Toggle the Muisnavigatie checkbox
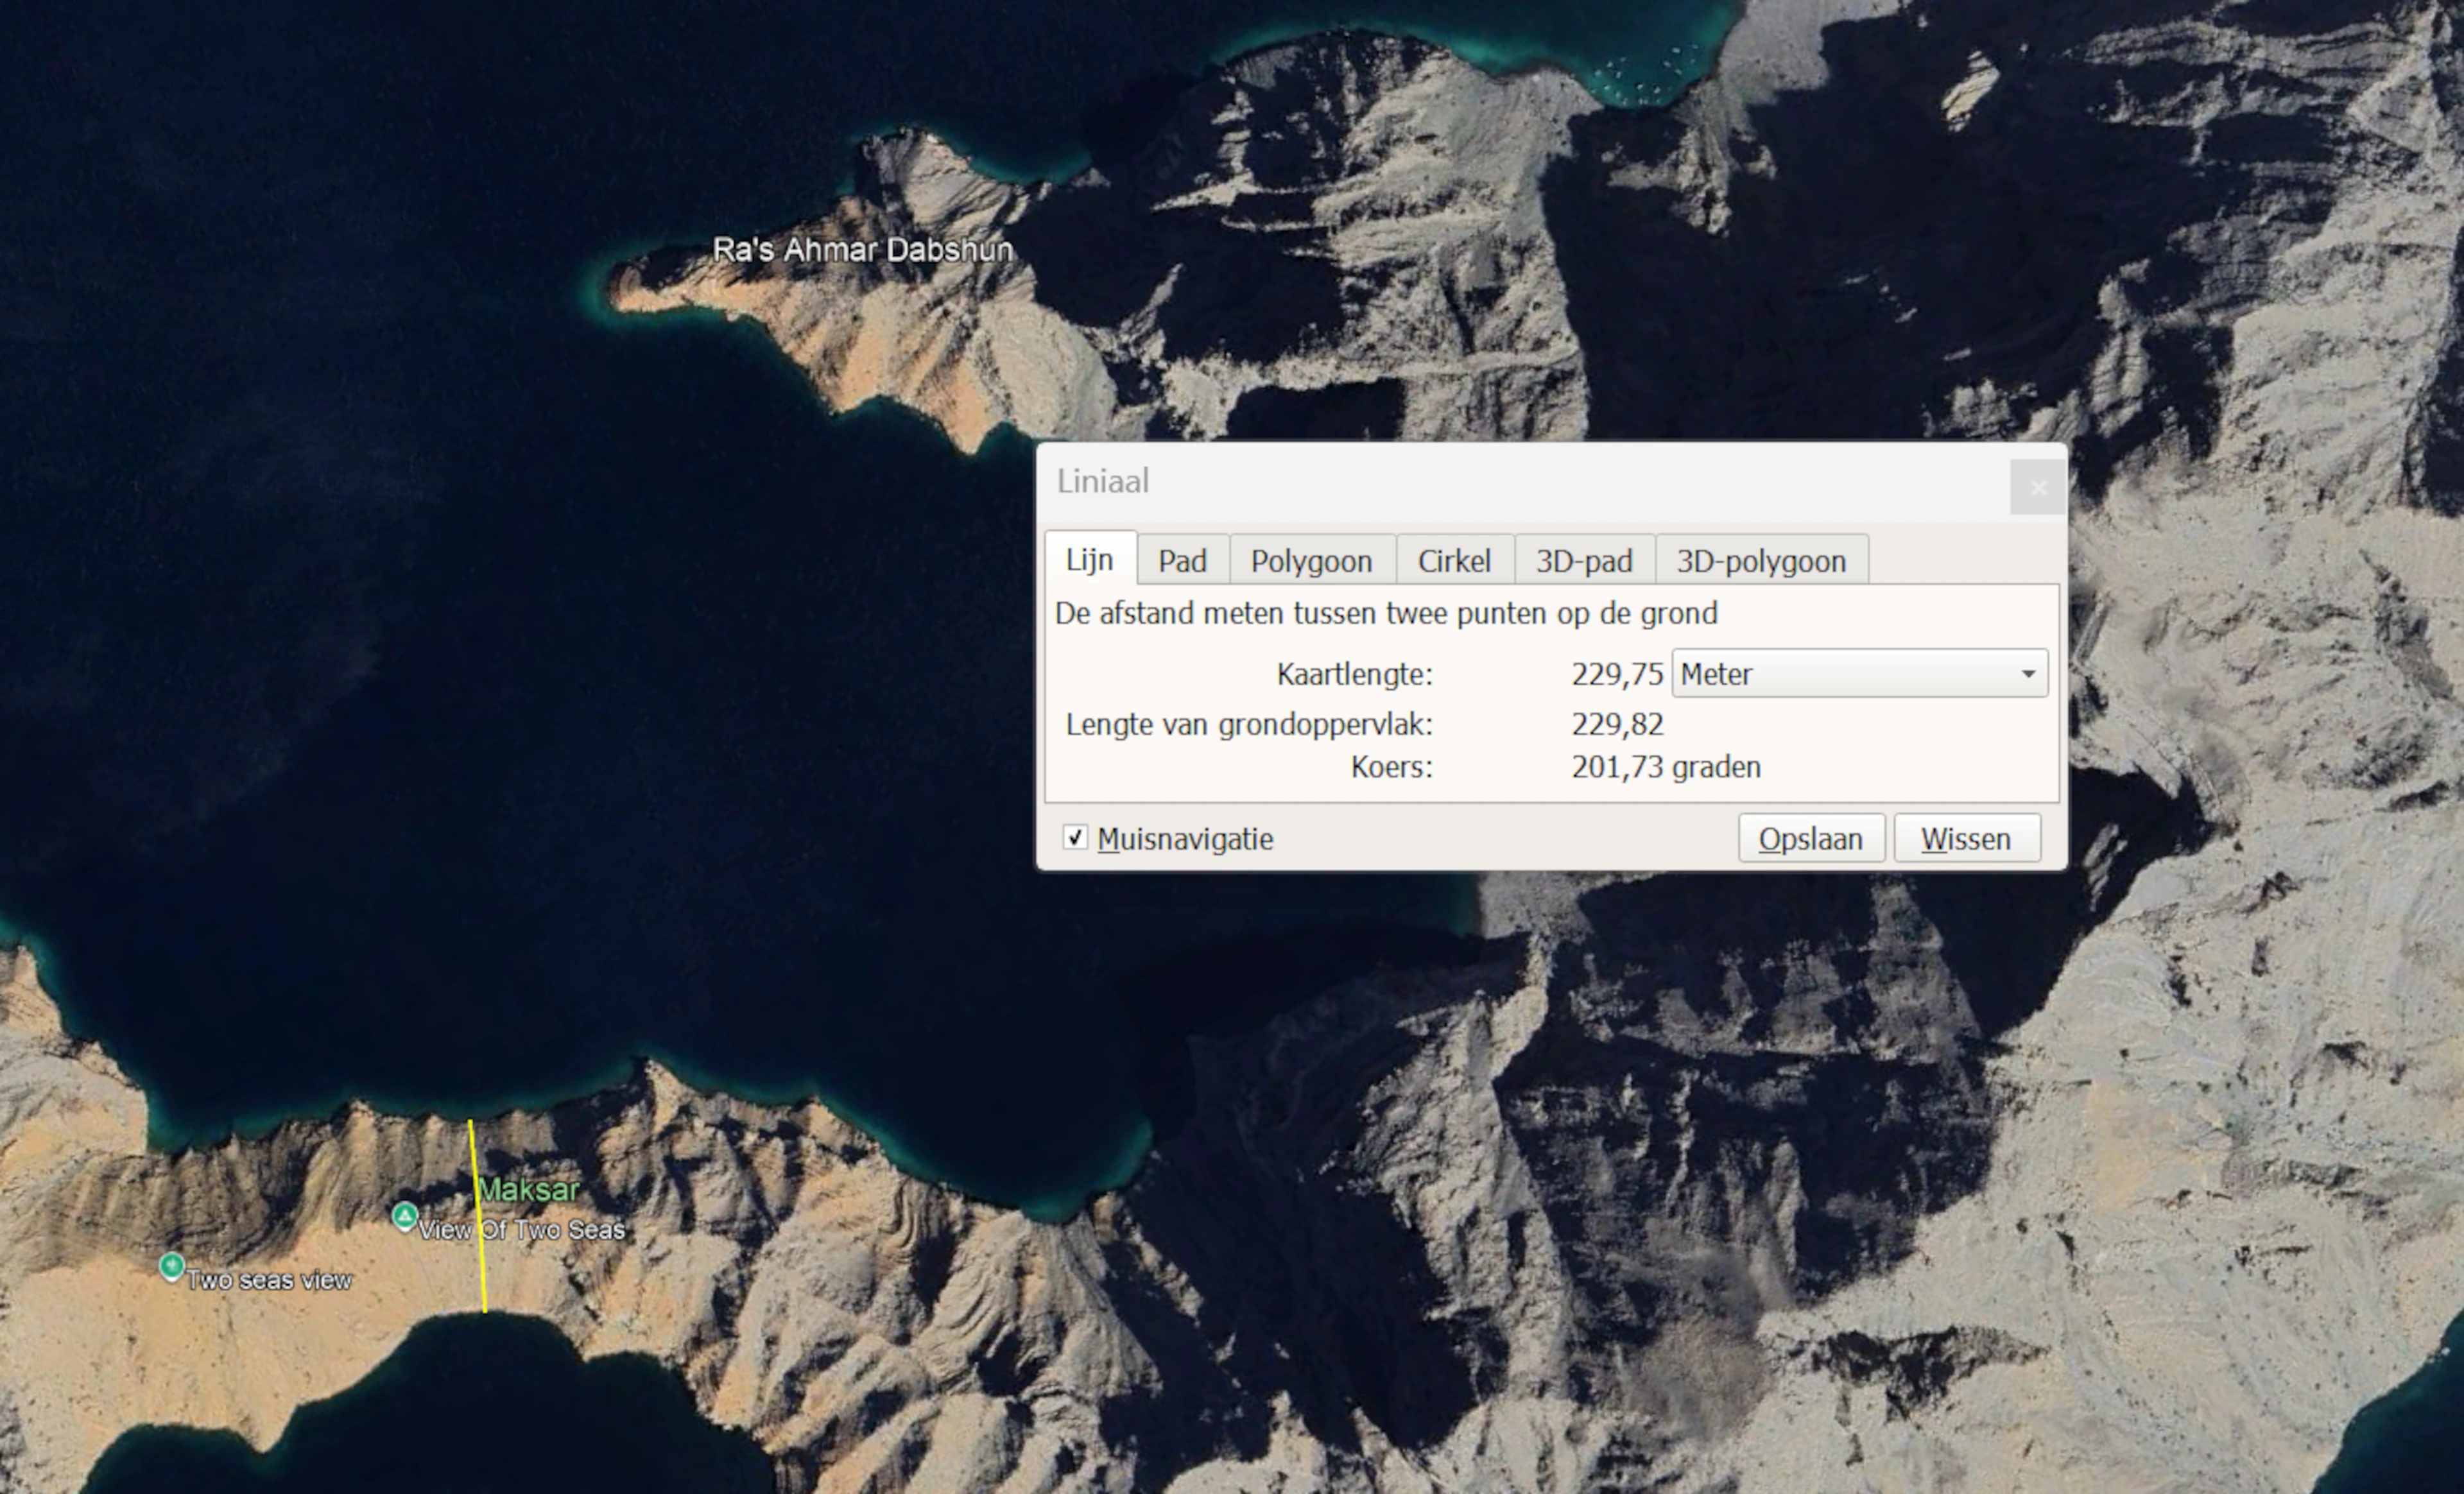This screenshot has height=1494, width=2464. coord(1075,838)
